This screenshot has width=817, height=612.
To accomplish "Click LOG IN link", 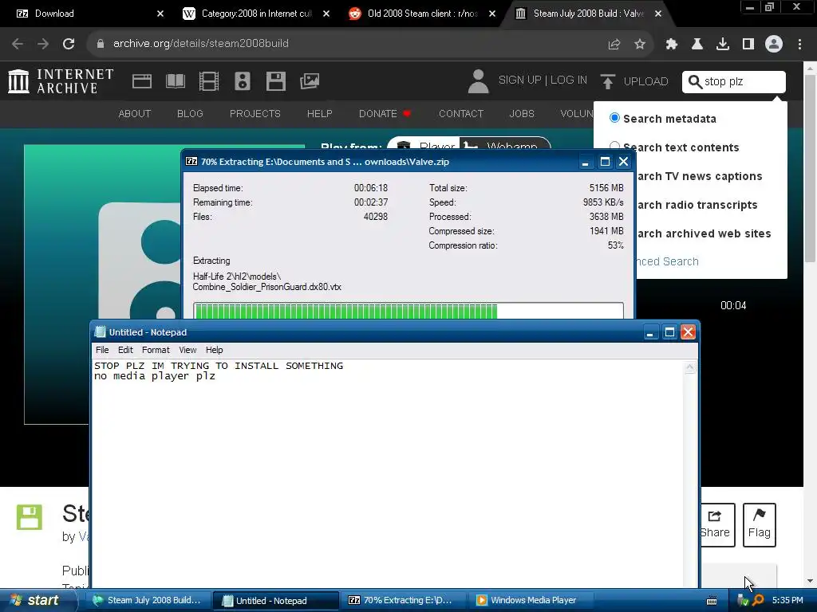I will point(568,80).
